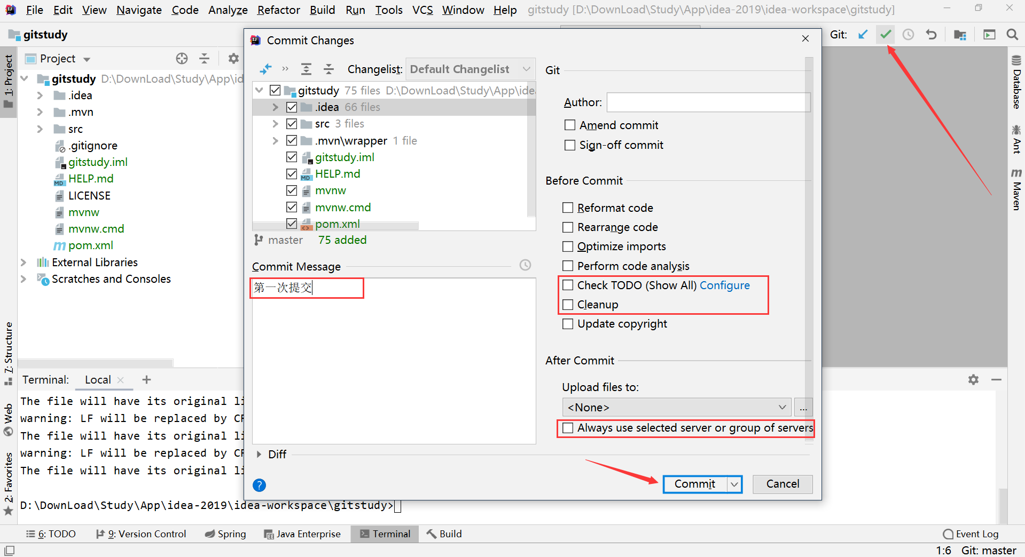Add new terminal session with plus icon
Viewport: 1025px width, 557px height.
click(146, 379)
